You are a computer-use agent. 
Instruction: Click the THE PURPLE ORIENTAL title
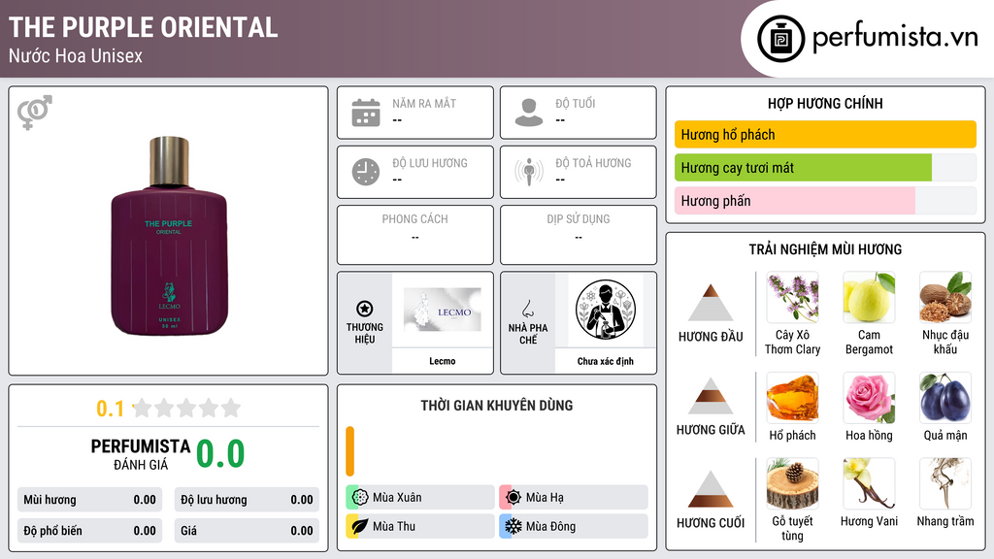tap(144, 27)
